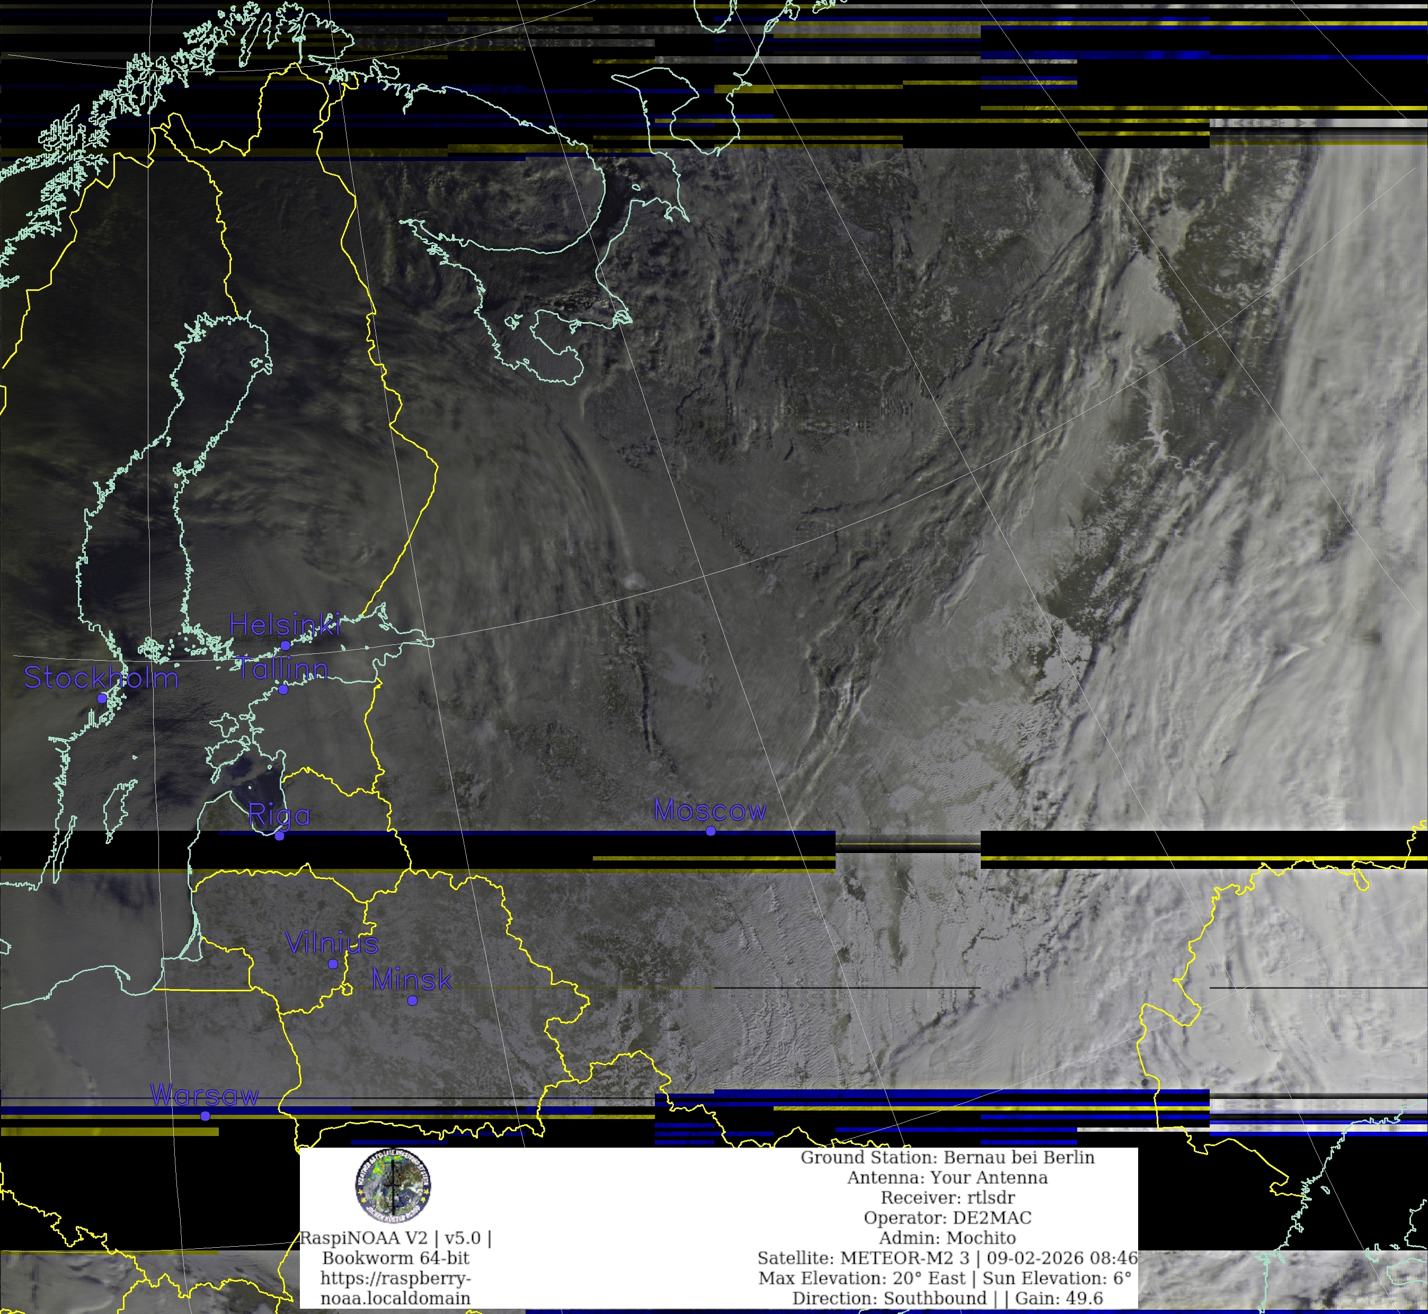Select the Moscow marker dot
This screenshot has height=1314, width=1428.
pos(711,830)
